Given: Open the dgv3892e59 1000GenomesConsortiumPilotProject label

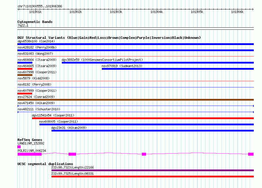Looking at the screenshot, I should 102,60.
